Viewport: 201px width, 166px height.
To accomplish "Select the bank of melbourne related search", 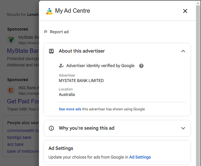I will [23, 151].
